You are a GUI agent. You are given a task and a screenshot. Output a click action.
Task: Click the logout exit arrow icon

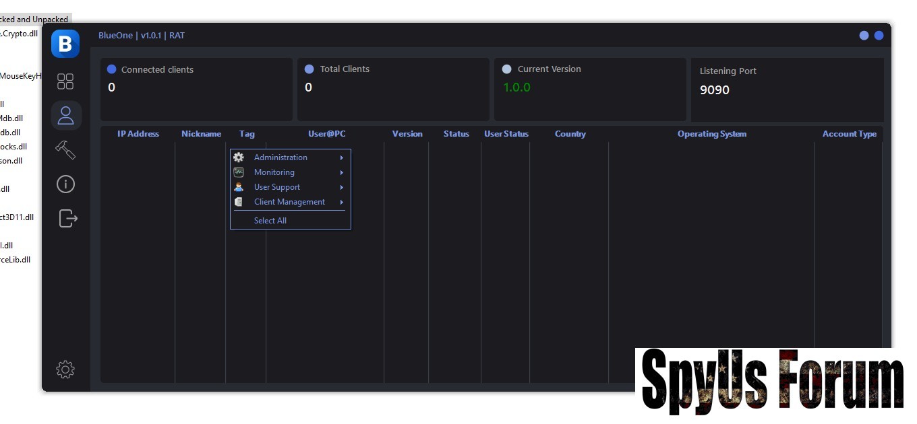point(67,218)
